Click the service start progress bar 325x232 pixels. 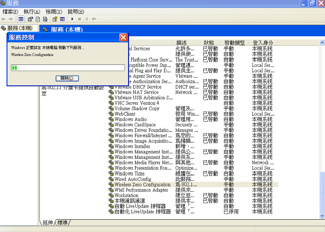(x=68, y=68)
